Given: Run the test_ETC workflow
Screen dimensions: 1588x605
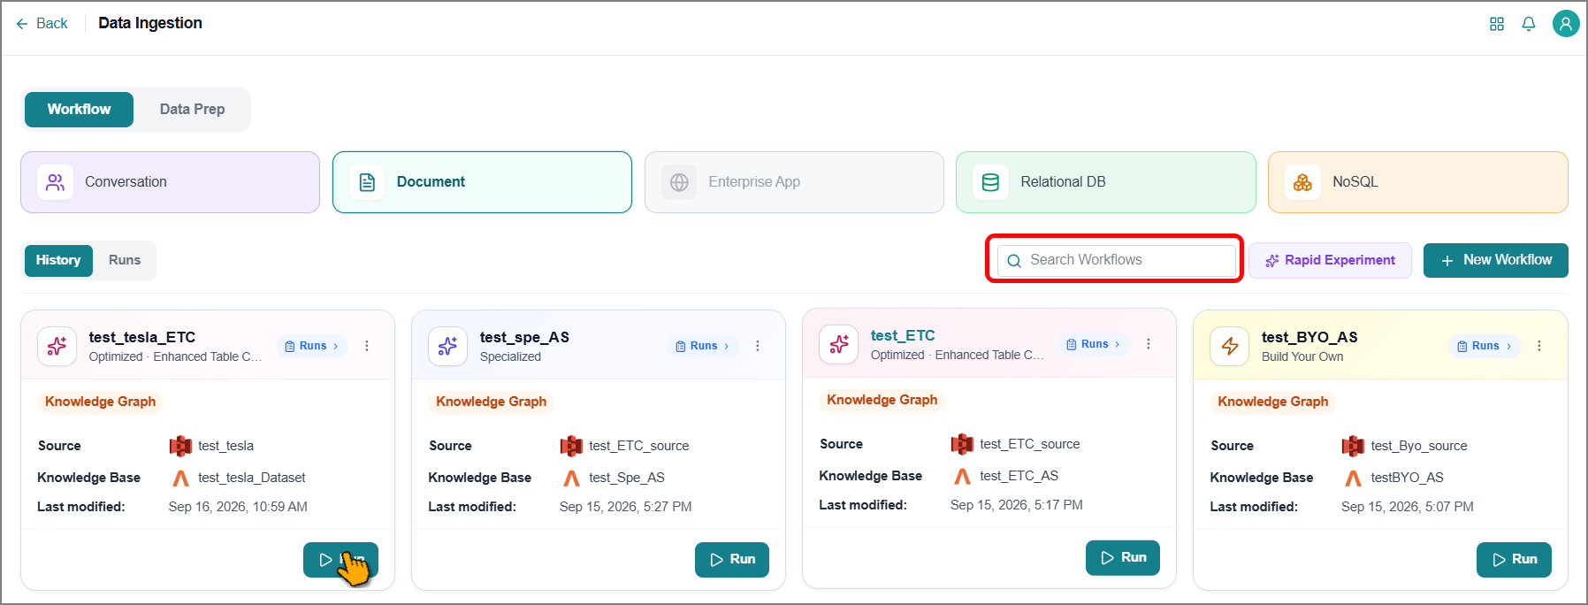Looking at the screenshot, I should (x=1123, y=558).
